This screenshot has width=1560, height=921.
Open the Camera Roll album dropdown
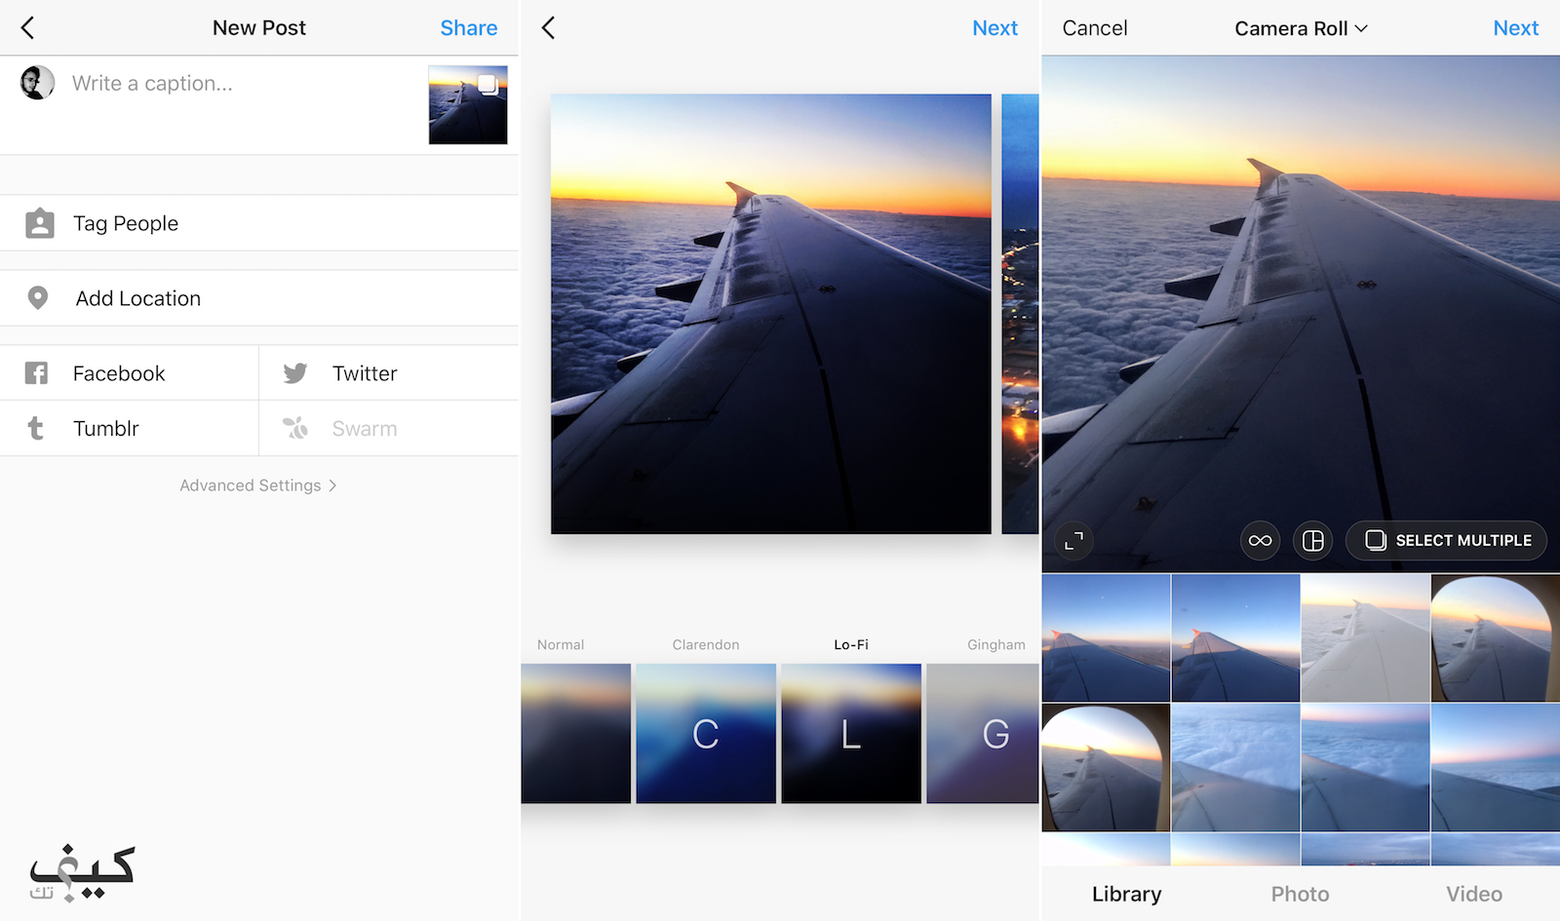coord(1301,28)
